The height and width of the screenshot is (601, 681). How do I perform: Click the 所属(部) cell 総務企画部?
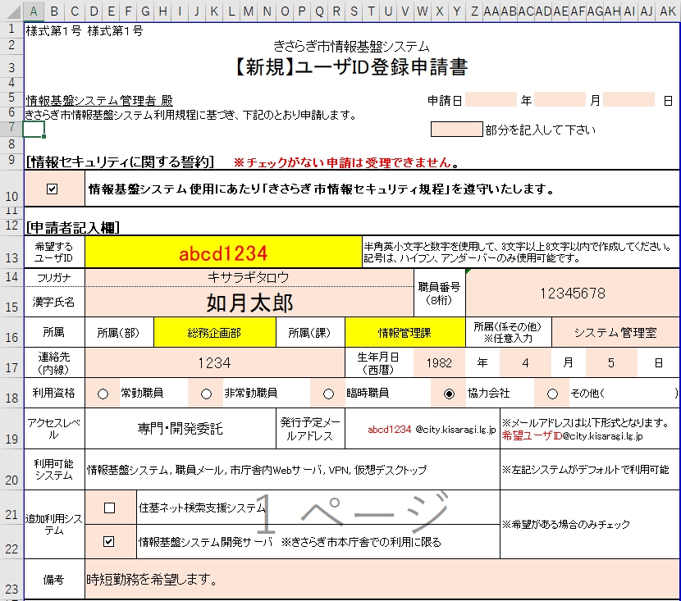tap(214, 332)
